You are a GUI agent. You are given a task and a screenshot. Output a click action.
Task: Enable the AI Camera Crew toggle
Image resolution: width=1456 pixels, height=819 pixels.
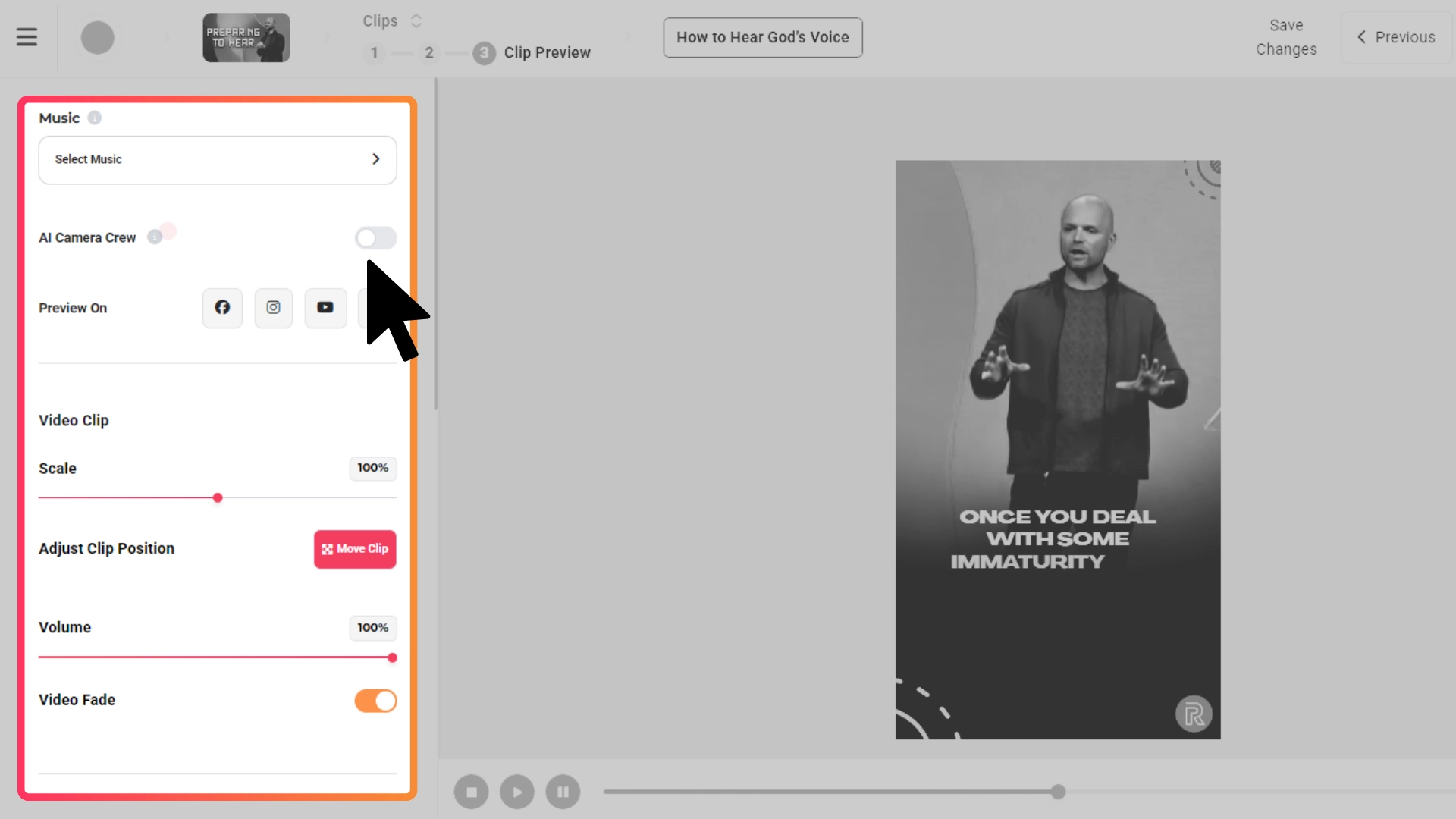tap(375, 238)
